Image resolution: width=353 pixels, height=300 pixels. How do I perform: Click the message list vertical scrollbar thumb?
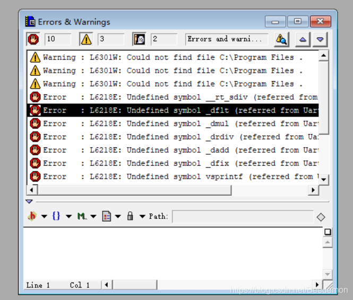pyautogui.click(x=324, y=98)
